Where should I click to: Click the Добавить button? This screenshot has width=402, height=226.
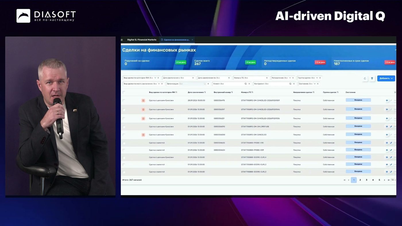tap(386, 78)
